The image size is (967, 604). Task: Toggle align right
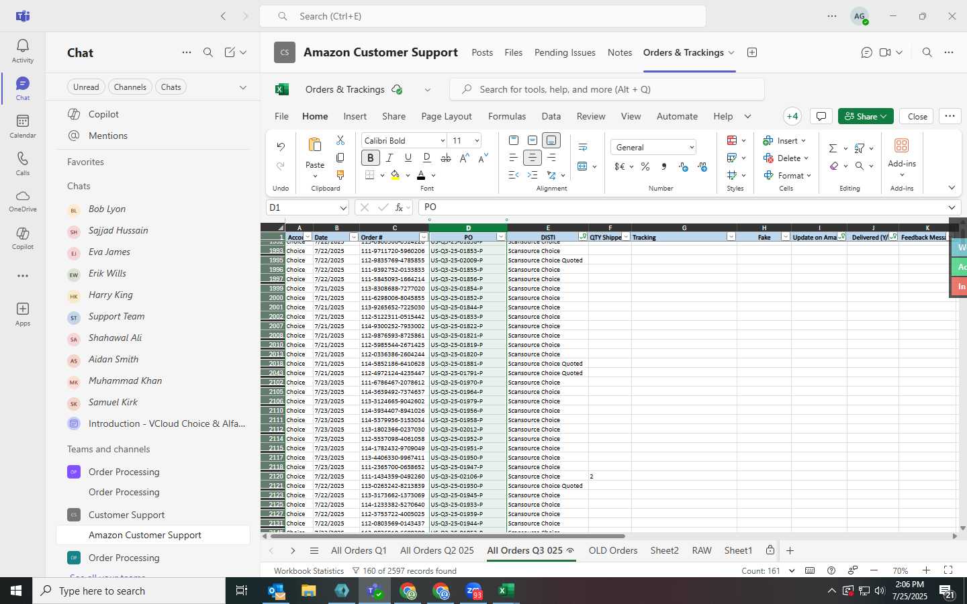pyautogui.click(x=551, y=158)
